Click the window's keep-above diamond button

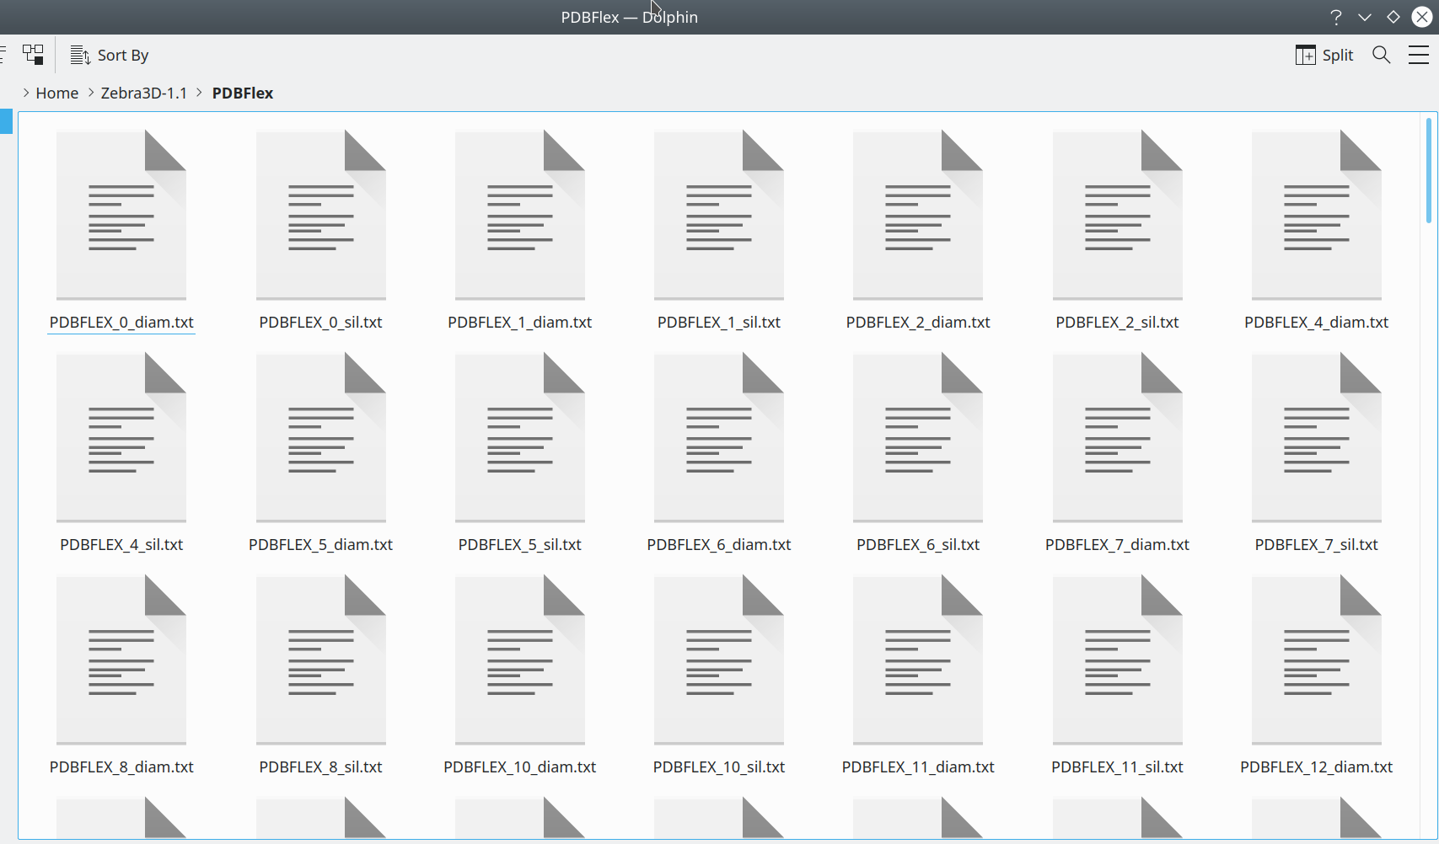tap(1393, 17)
